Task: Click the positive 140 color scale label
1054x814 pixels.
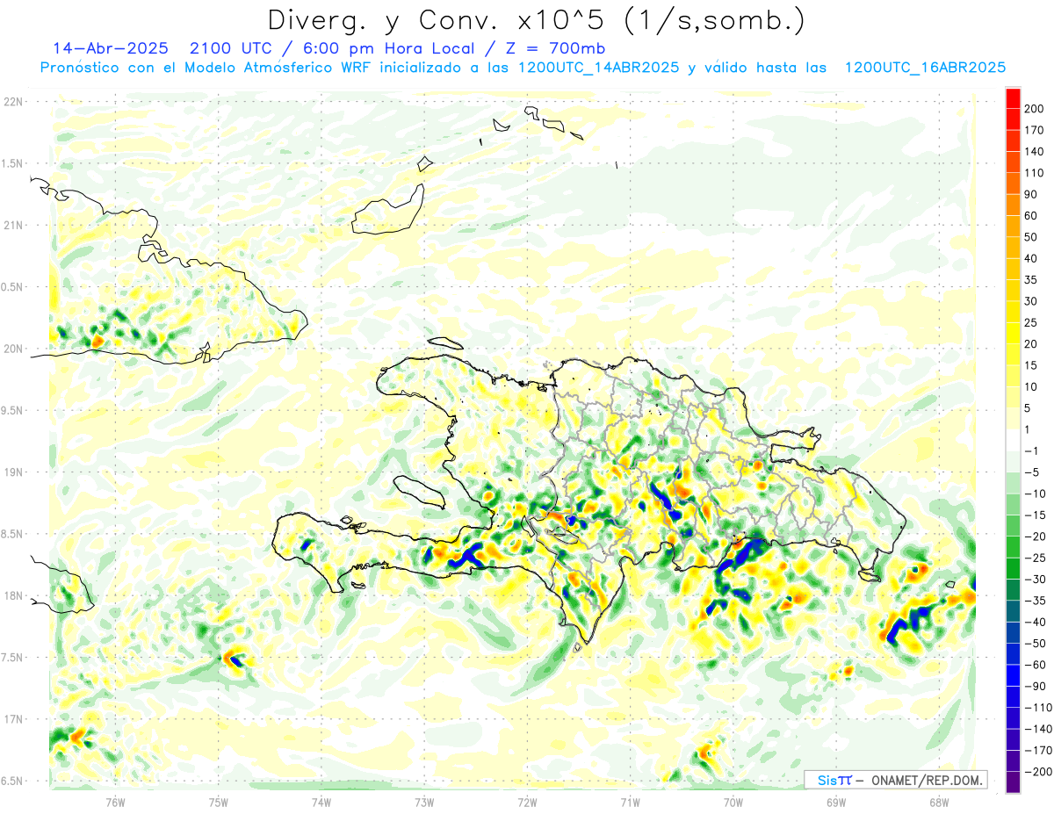Action: tap(1034, 151)
